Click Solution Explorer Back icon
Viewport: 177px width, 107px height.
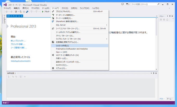161,20
